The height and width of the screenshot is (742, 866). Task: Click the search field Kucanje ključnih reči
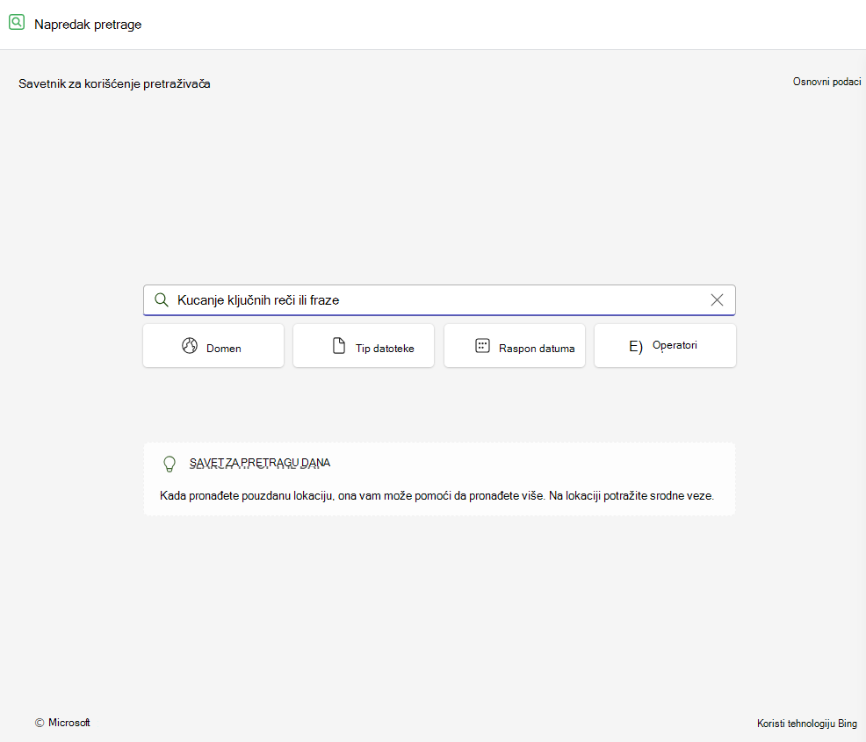[439, 299]
